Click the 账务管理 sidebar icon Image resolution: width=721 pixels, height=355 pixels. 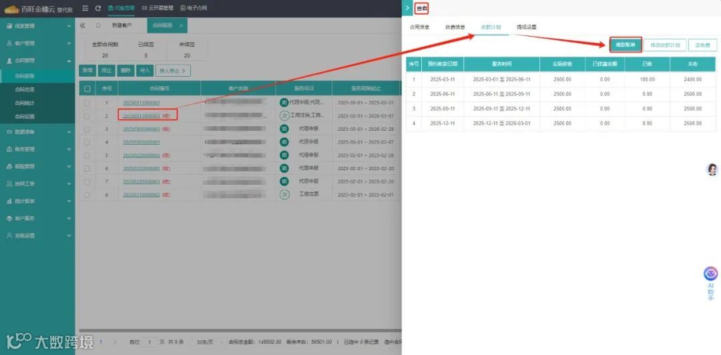click(9, 149)
